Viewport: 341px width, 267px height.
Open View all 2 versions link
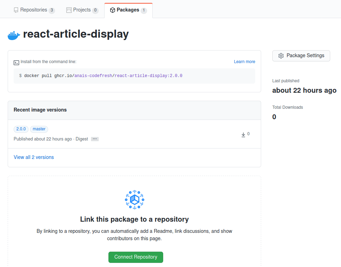tap(34, 157)
